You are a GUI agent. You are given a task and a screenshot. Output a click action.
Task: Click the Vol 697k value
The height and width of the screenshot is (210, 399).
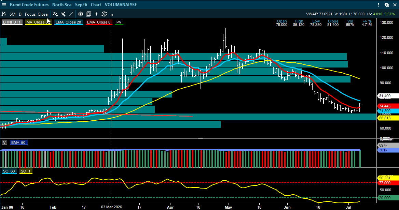350,25
